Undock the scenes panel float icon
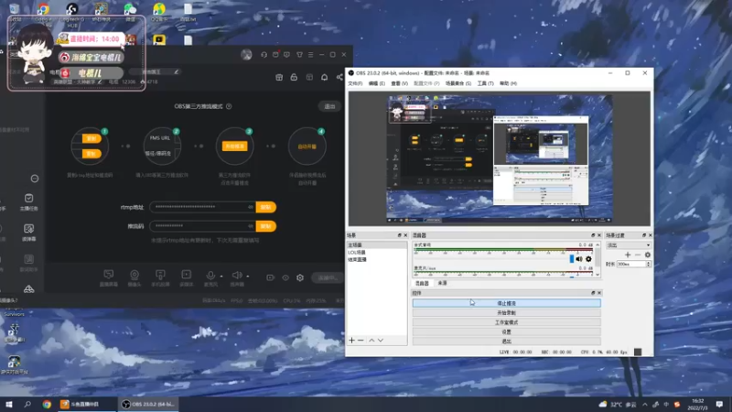Image resolution: width=732 pixels, height=412 pixels. (399, 235)
